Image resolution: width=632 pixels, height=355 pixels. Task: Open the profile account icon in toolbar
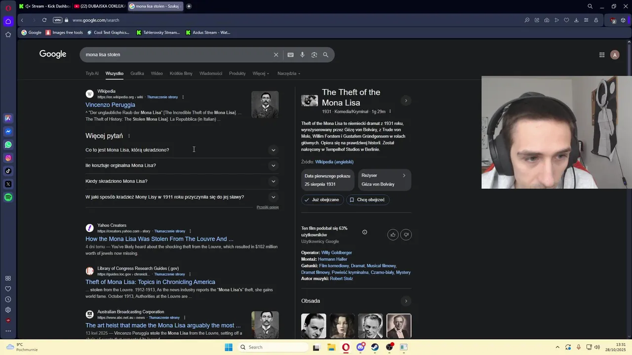(596, 20)
